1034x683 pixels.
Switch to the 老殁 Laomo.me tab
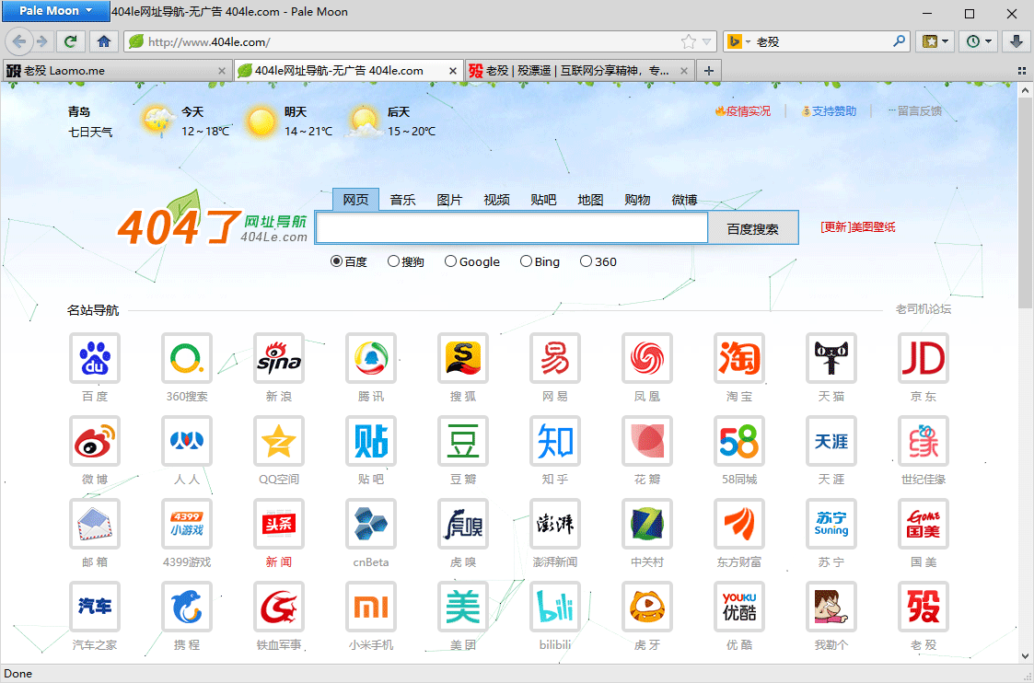coord(117,71)
